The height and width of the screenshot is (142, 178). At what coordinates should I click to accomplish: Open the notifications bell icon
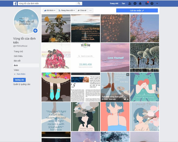[141, 4]
